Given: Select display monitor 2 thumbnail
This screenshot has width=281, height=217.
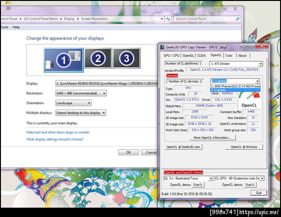Looking at the screenshot, I should coord(98,58).
